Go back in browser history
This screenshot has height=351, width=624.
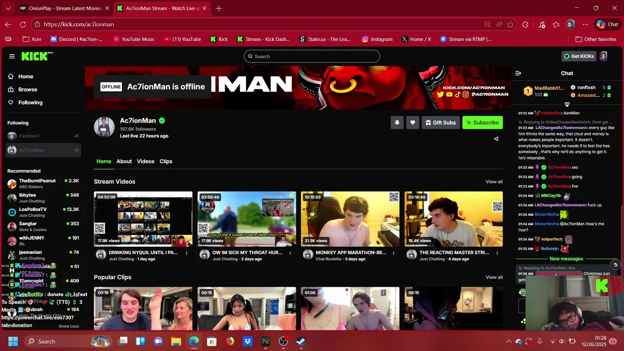[8, 24]
